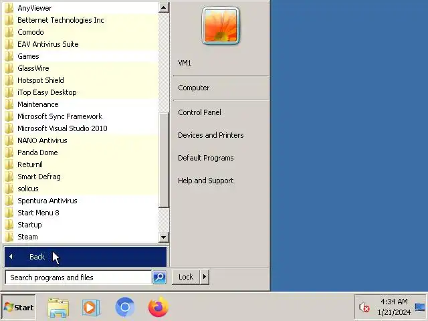Expand the NANO Antivirus folder
The image size is (428, 321).
[x=81, y=140]
